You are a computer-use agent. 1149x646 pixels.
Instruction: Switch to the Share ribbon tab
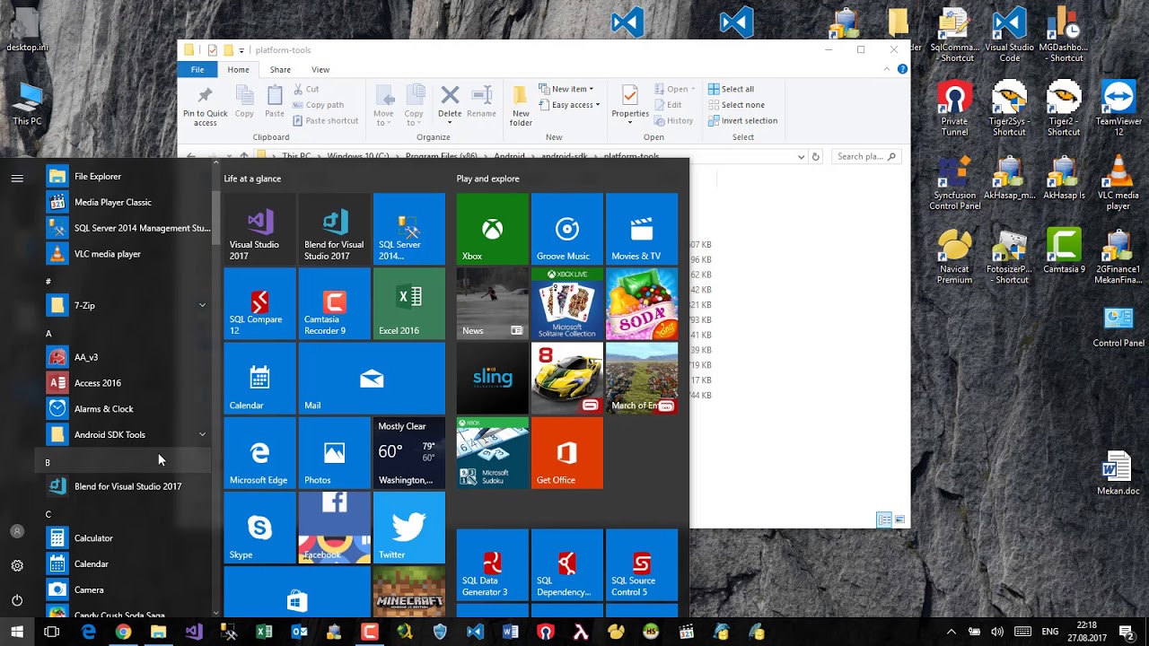[x=280, y=69]
